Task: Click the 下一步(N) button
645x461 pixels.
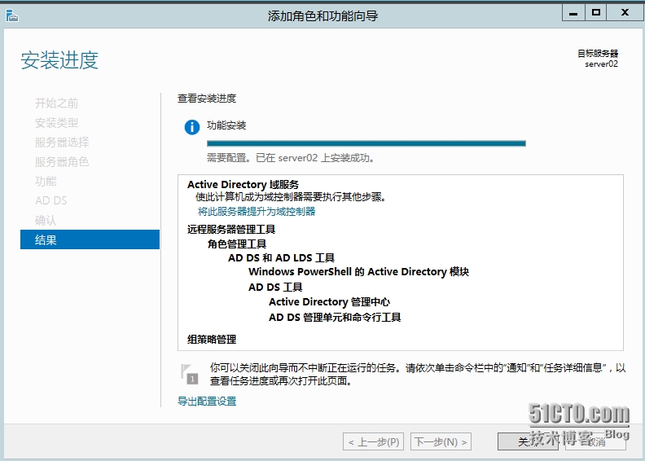Action: point(441,441)
